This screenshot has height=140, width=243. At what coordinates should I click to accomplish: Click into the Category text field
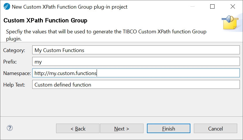(136, 50)
